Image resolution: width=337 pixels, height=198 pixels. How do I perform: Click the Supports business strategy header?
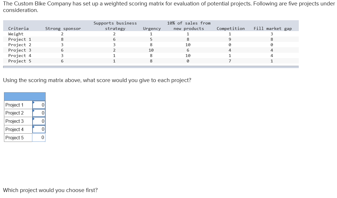115,26
